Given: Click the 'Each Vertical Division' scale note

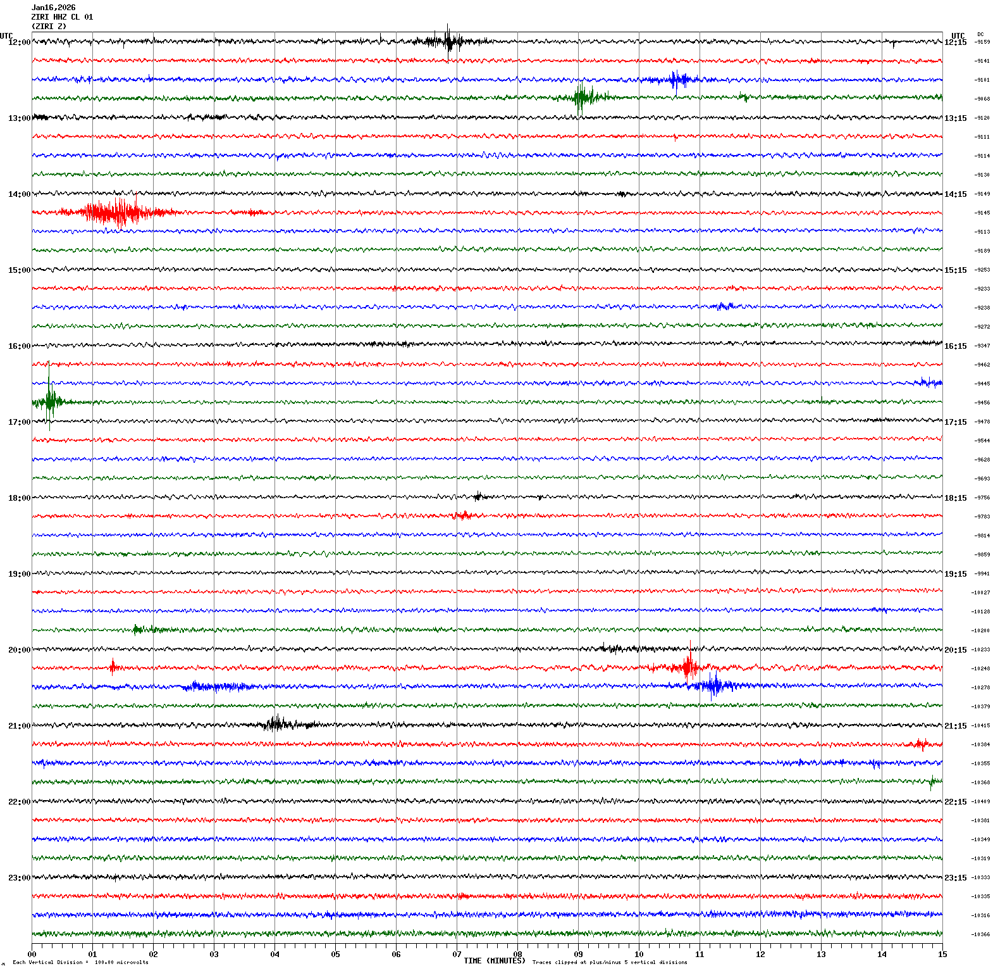Looking at the screenshot, I should 80,963.
